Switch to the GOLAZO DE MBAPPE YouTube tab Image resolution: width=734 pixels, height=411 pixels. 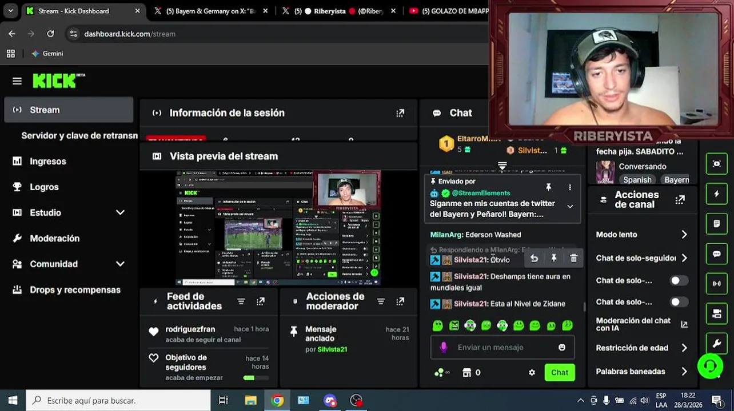pos(449,11)
